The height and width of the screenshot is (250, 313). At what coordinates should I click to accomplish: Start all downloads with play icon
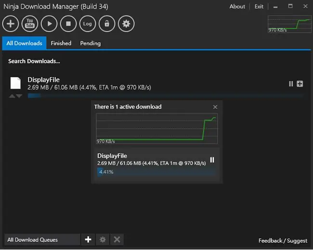point(49,24)
